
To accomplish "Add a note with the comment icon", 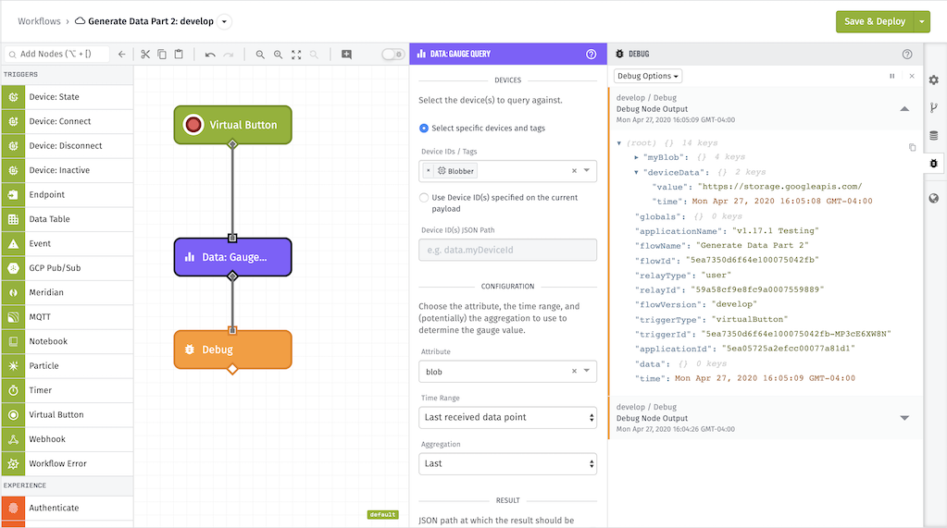I will (x=346, y=55).
